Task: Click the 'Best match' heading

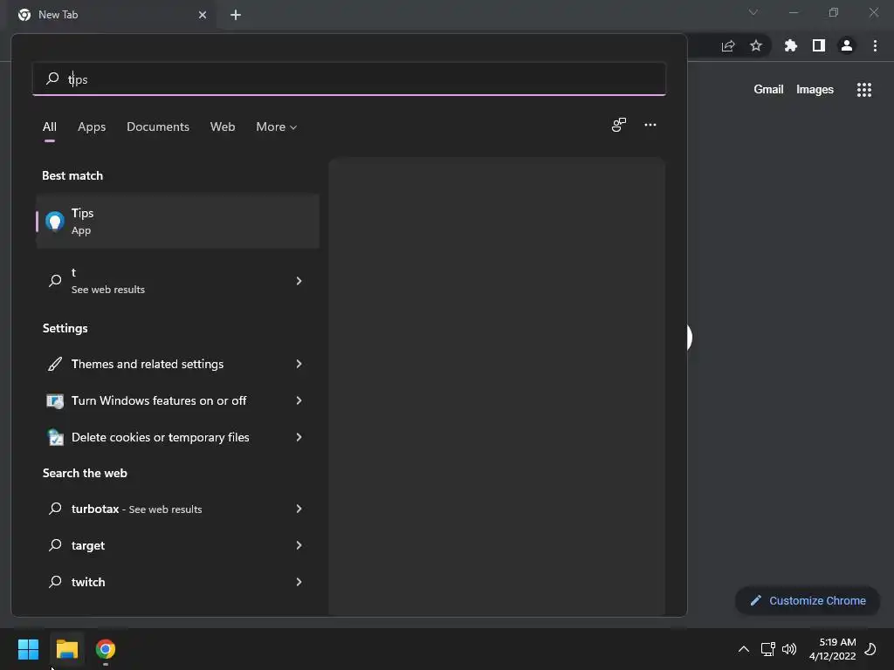Action: (72, 175)
